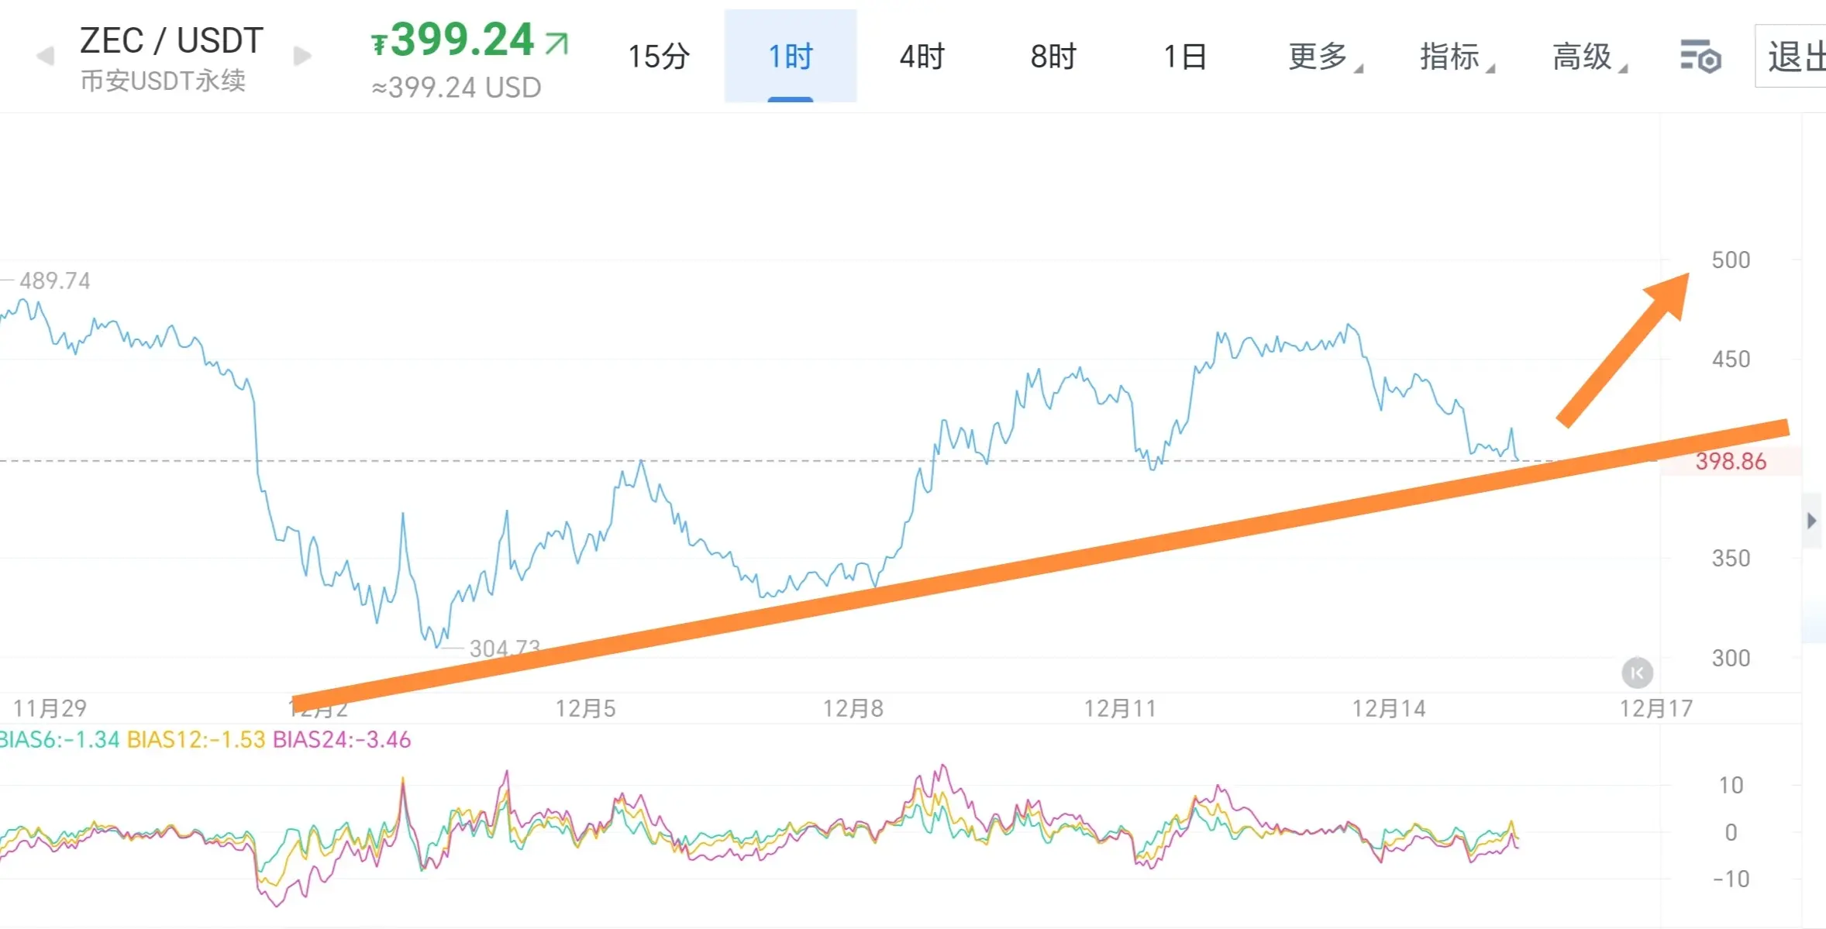Select the 15分 timeframe

(x=658, y=57)
